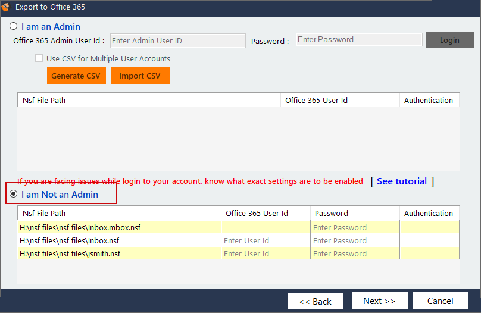Select H:\nsf files\nsf files\jsmith.nsf path
The image size is (481, 313).
[x=119, y=253]
